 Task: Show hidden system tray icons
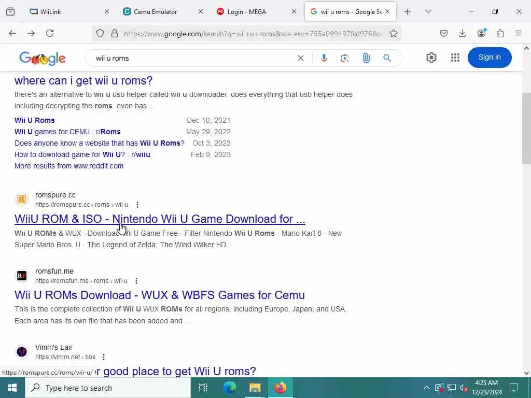[x=427, y=388]
